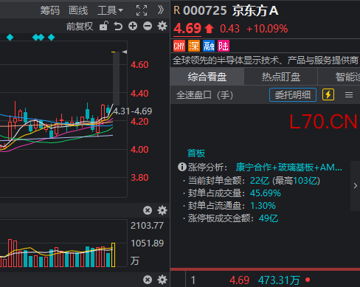Expand more toolbar options double chevron
The image size is (360, 287).
click(161, 10)
